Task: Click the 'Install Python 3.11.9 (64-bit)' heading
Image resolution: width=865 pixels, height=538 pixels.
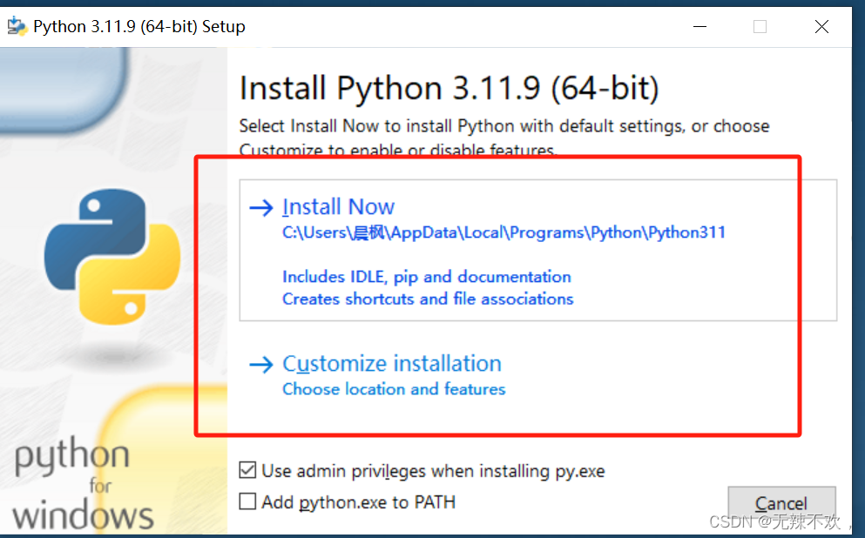Action: [x=449, y=88]
